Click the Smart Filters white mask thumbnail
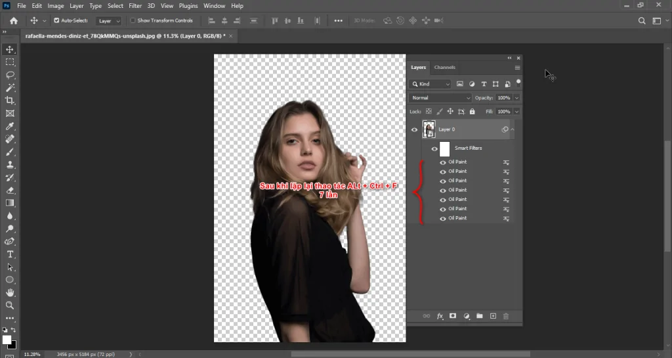 (x=445, y=148)
